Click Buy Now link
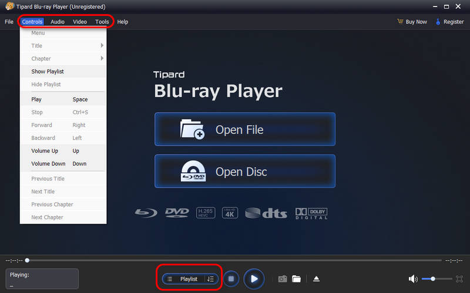The height and width of the screenshot is (293, 470). tap(416, 22)
